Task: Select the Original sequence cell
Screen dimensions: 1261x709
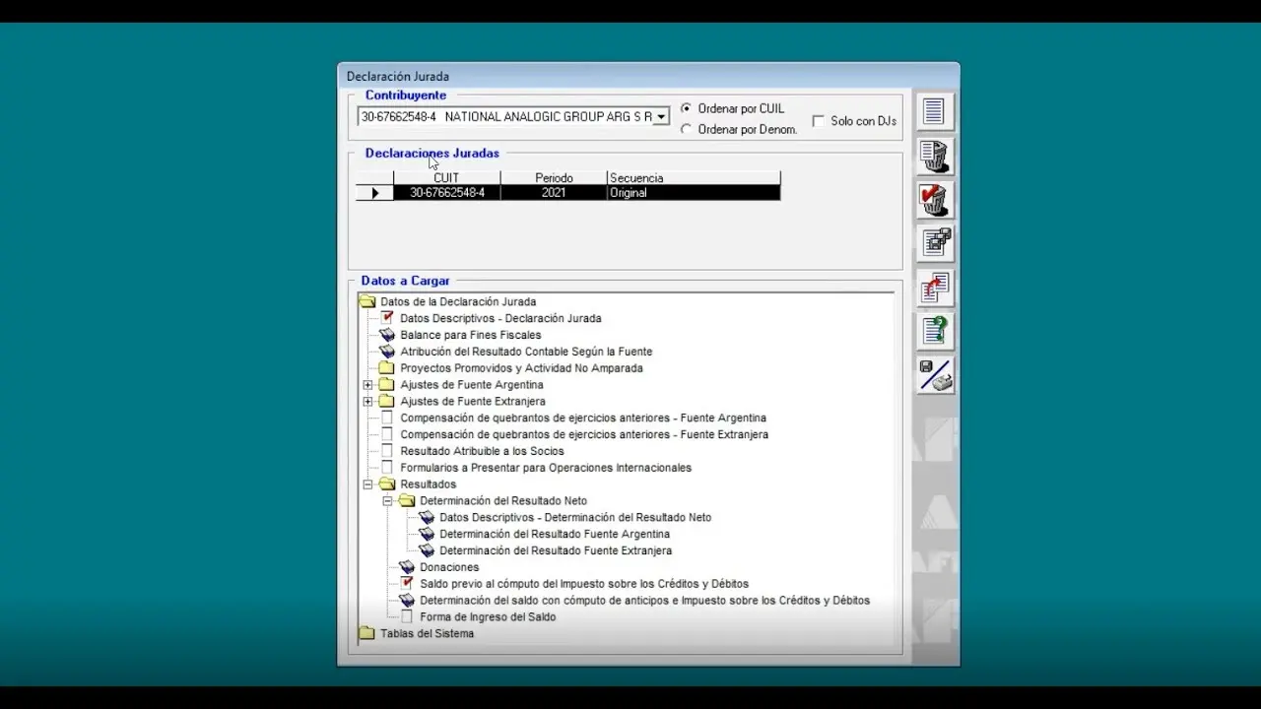Action: point(694,193)
